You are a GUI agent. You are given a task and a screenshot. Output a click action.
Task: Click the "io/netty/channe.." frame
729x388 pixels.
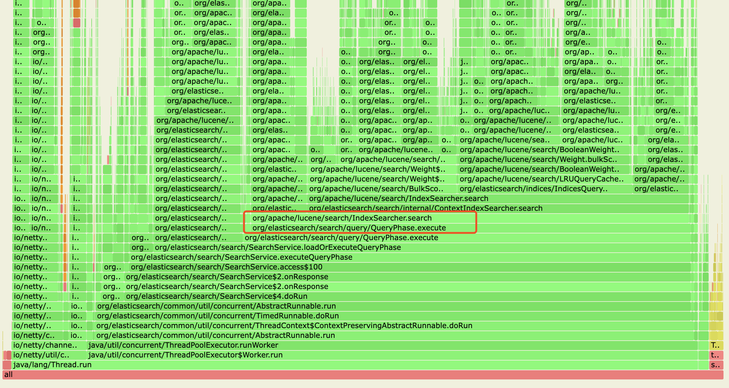49,345
